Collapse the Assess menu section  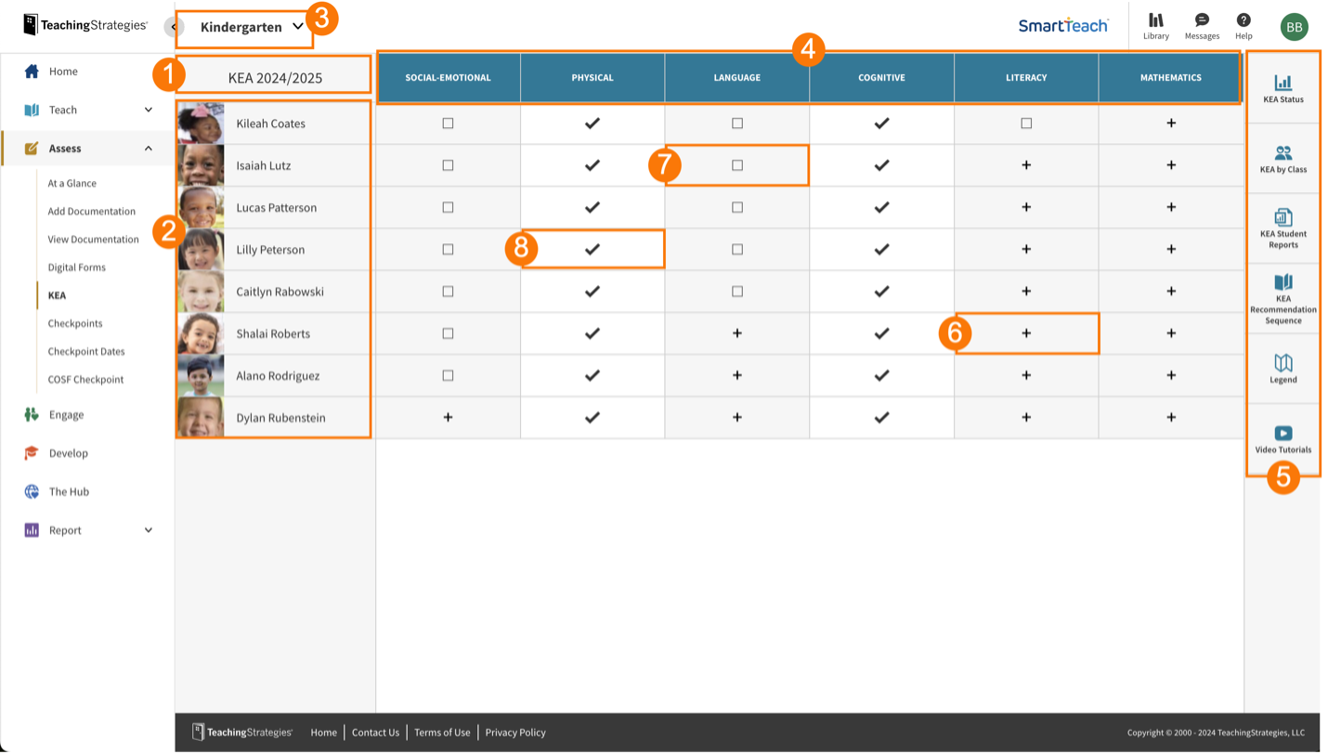(149, 149)
